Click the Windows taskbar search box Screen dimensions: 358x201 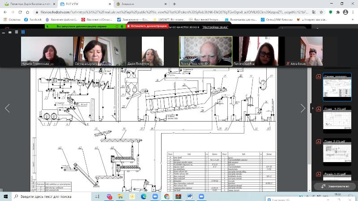coord(51,197)
